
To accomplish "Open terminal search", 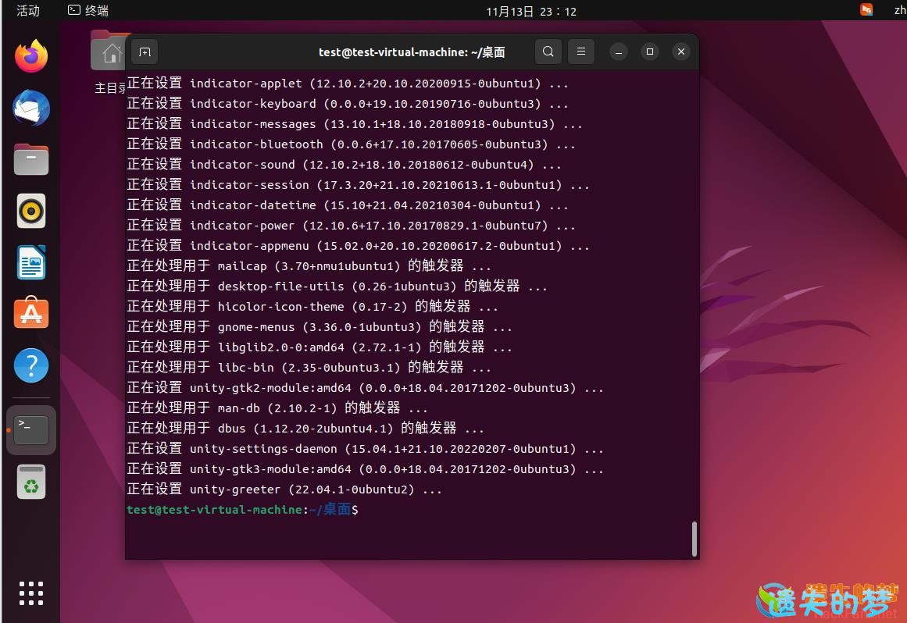I will (548, 52).
